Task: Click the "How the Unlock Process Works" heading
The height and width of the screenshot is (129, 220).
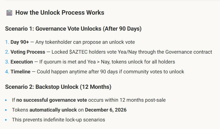Action: pyautogui.click(x=60, y=13)
